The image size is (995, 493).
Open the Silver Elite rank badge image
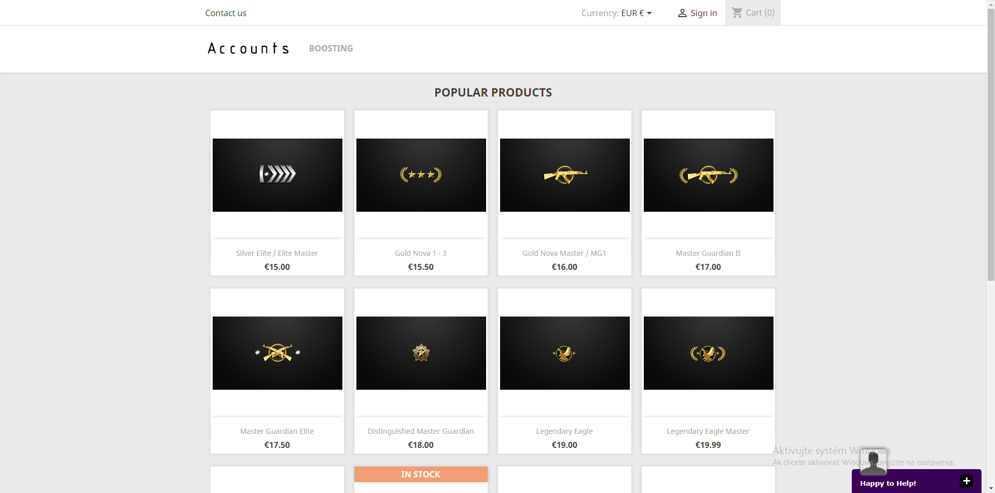point(277,175)
